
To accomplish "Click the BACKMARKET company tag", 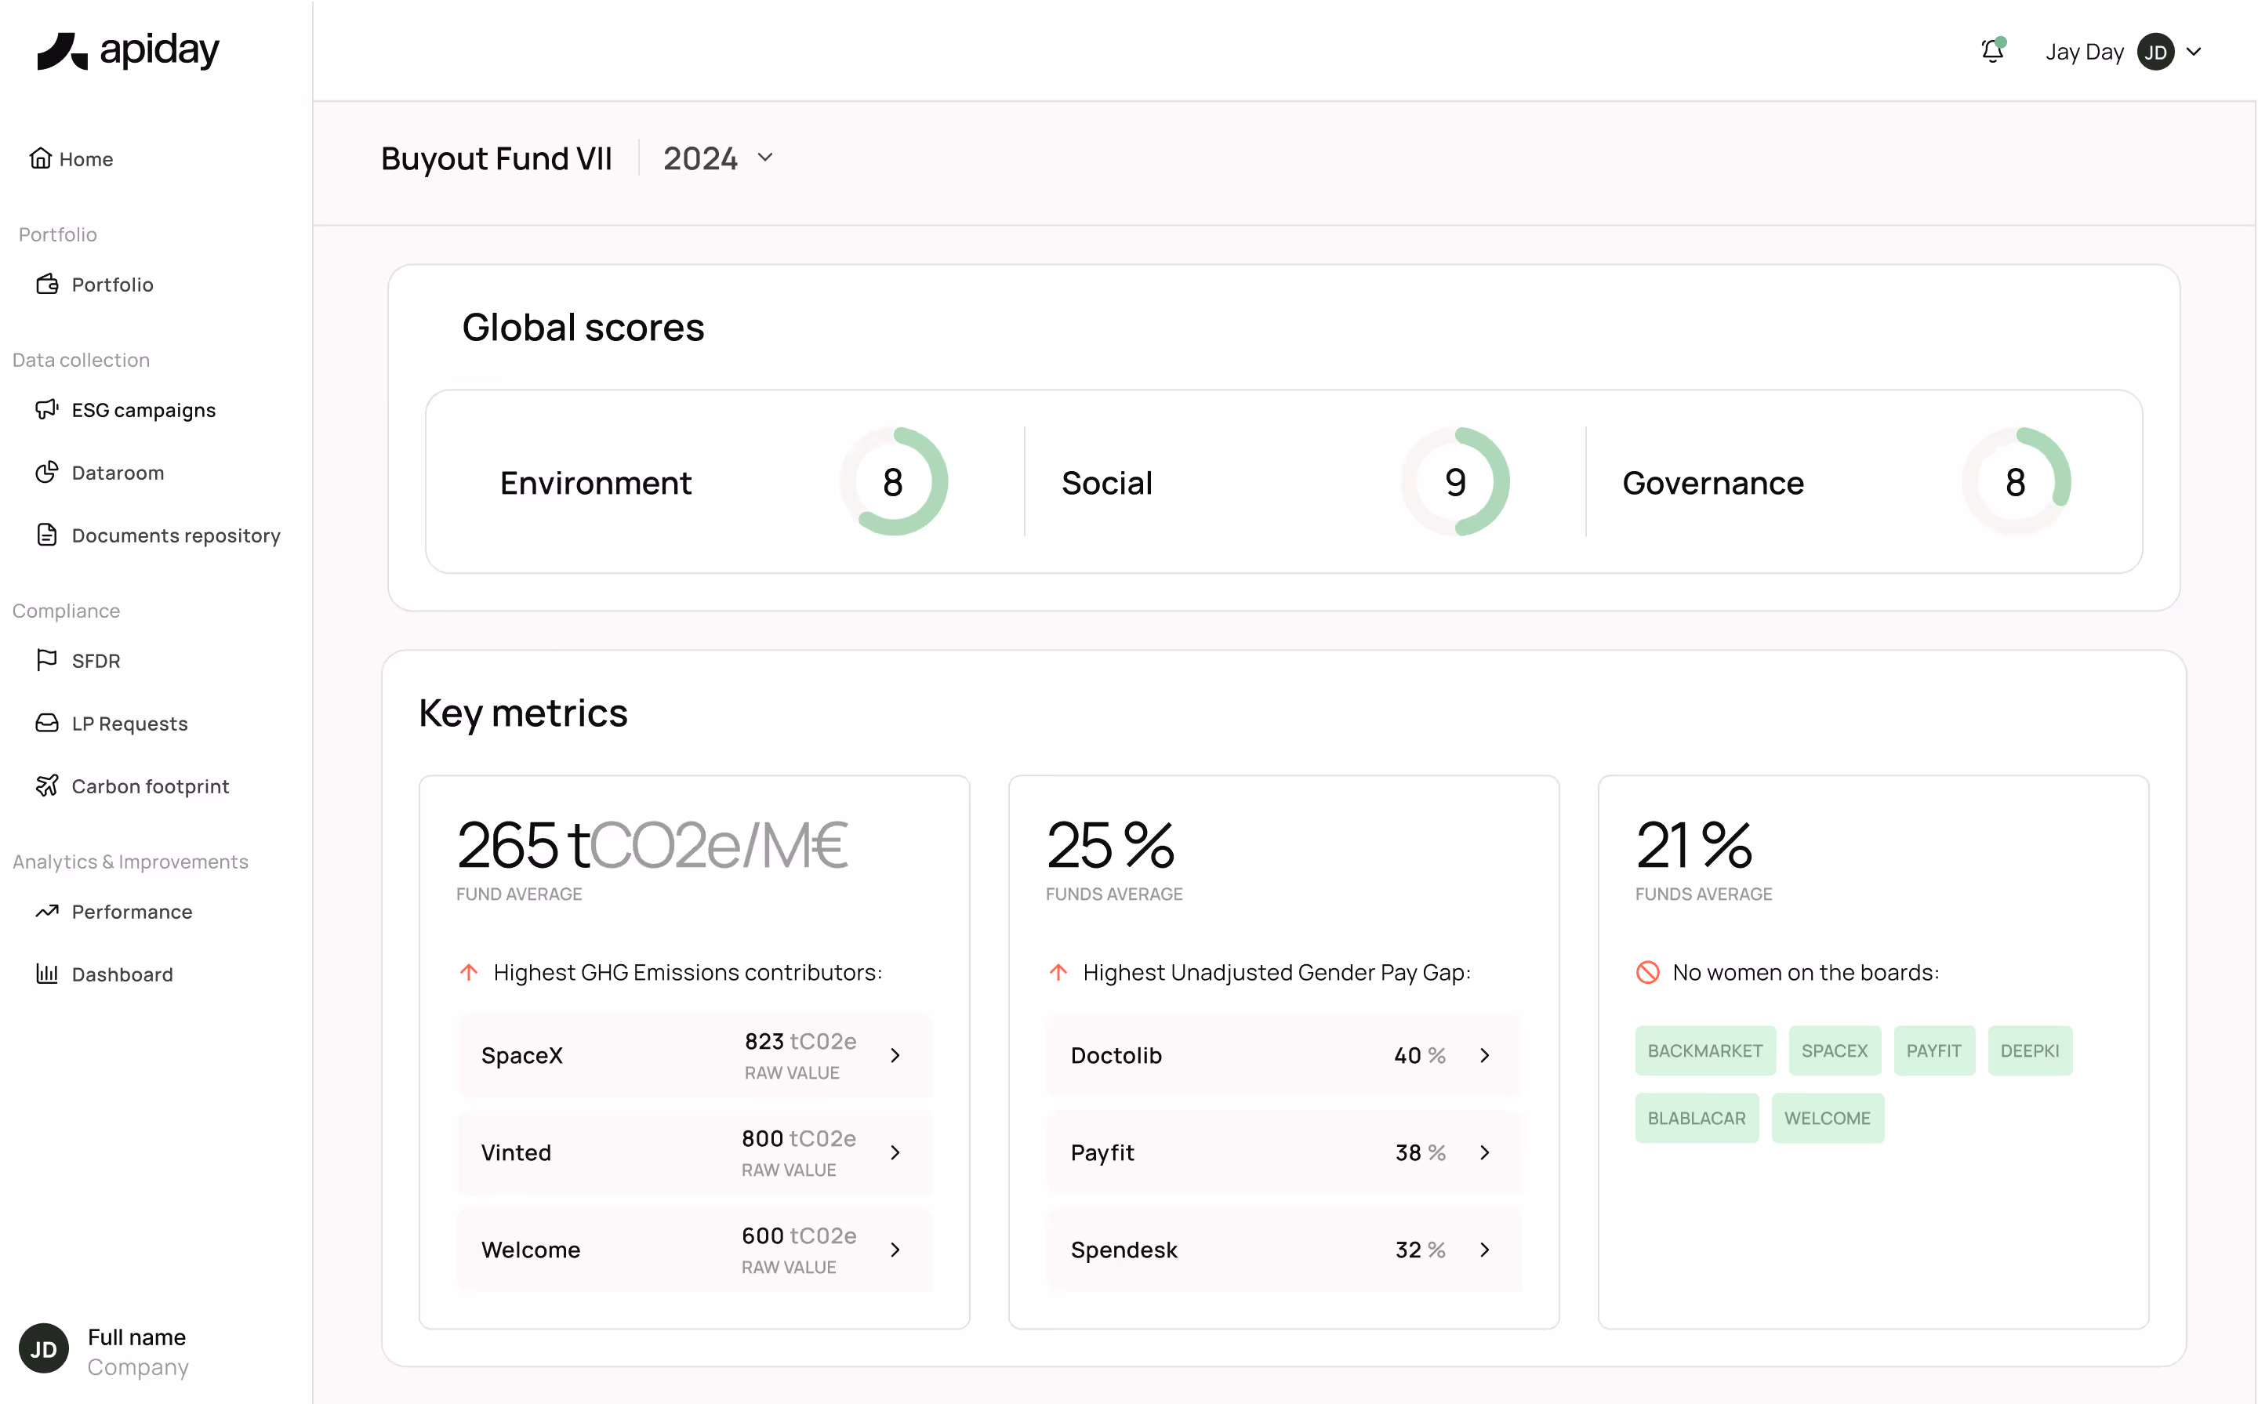I will [x=1704, y=1050].
